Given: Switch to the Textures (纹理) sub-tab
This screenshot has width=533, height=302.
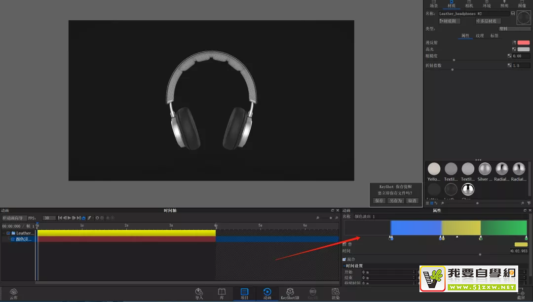Looking at the screenshot, I should pyautogui.click(x=480, y=36).
